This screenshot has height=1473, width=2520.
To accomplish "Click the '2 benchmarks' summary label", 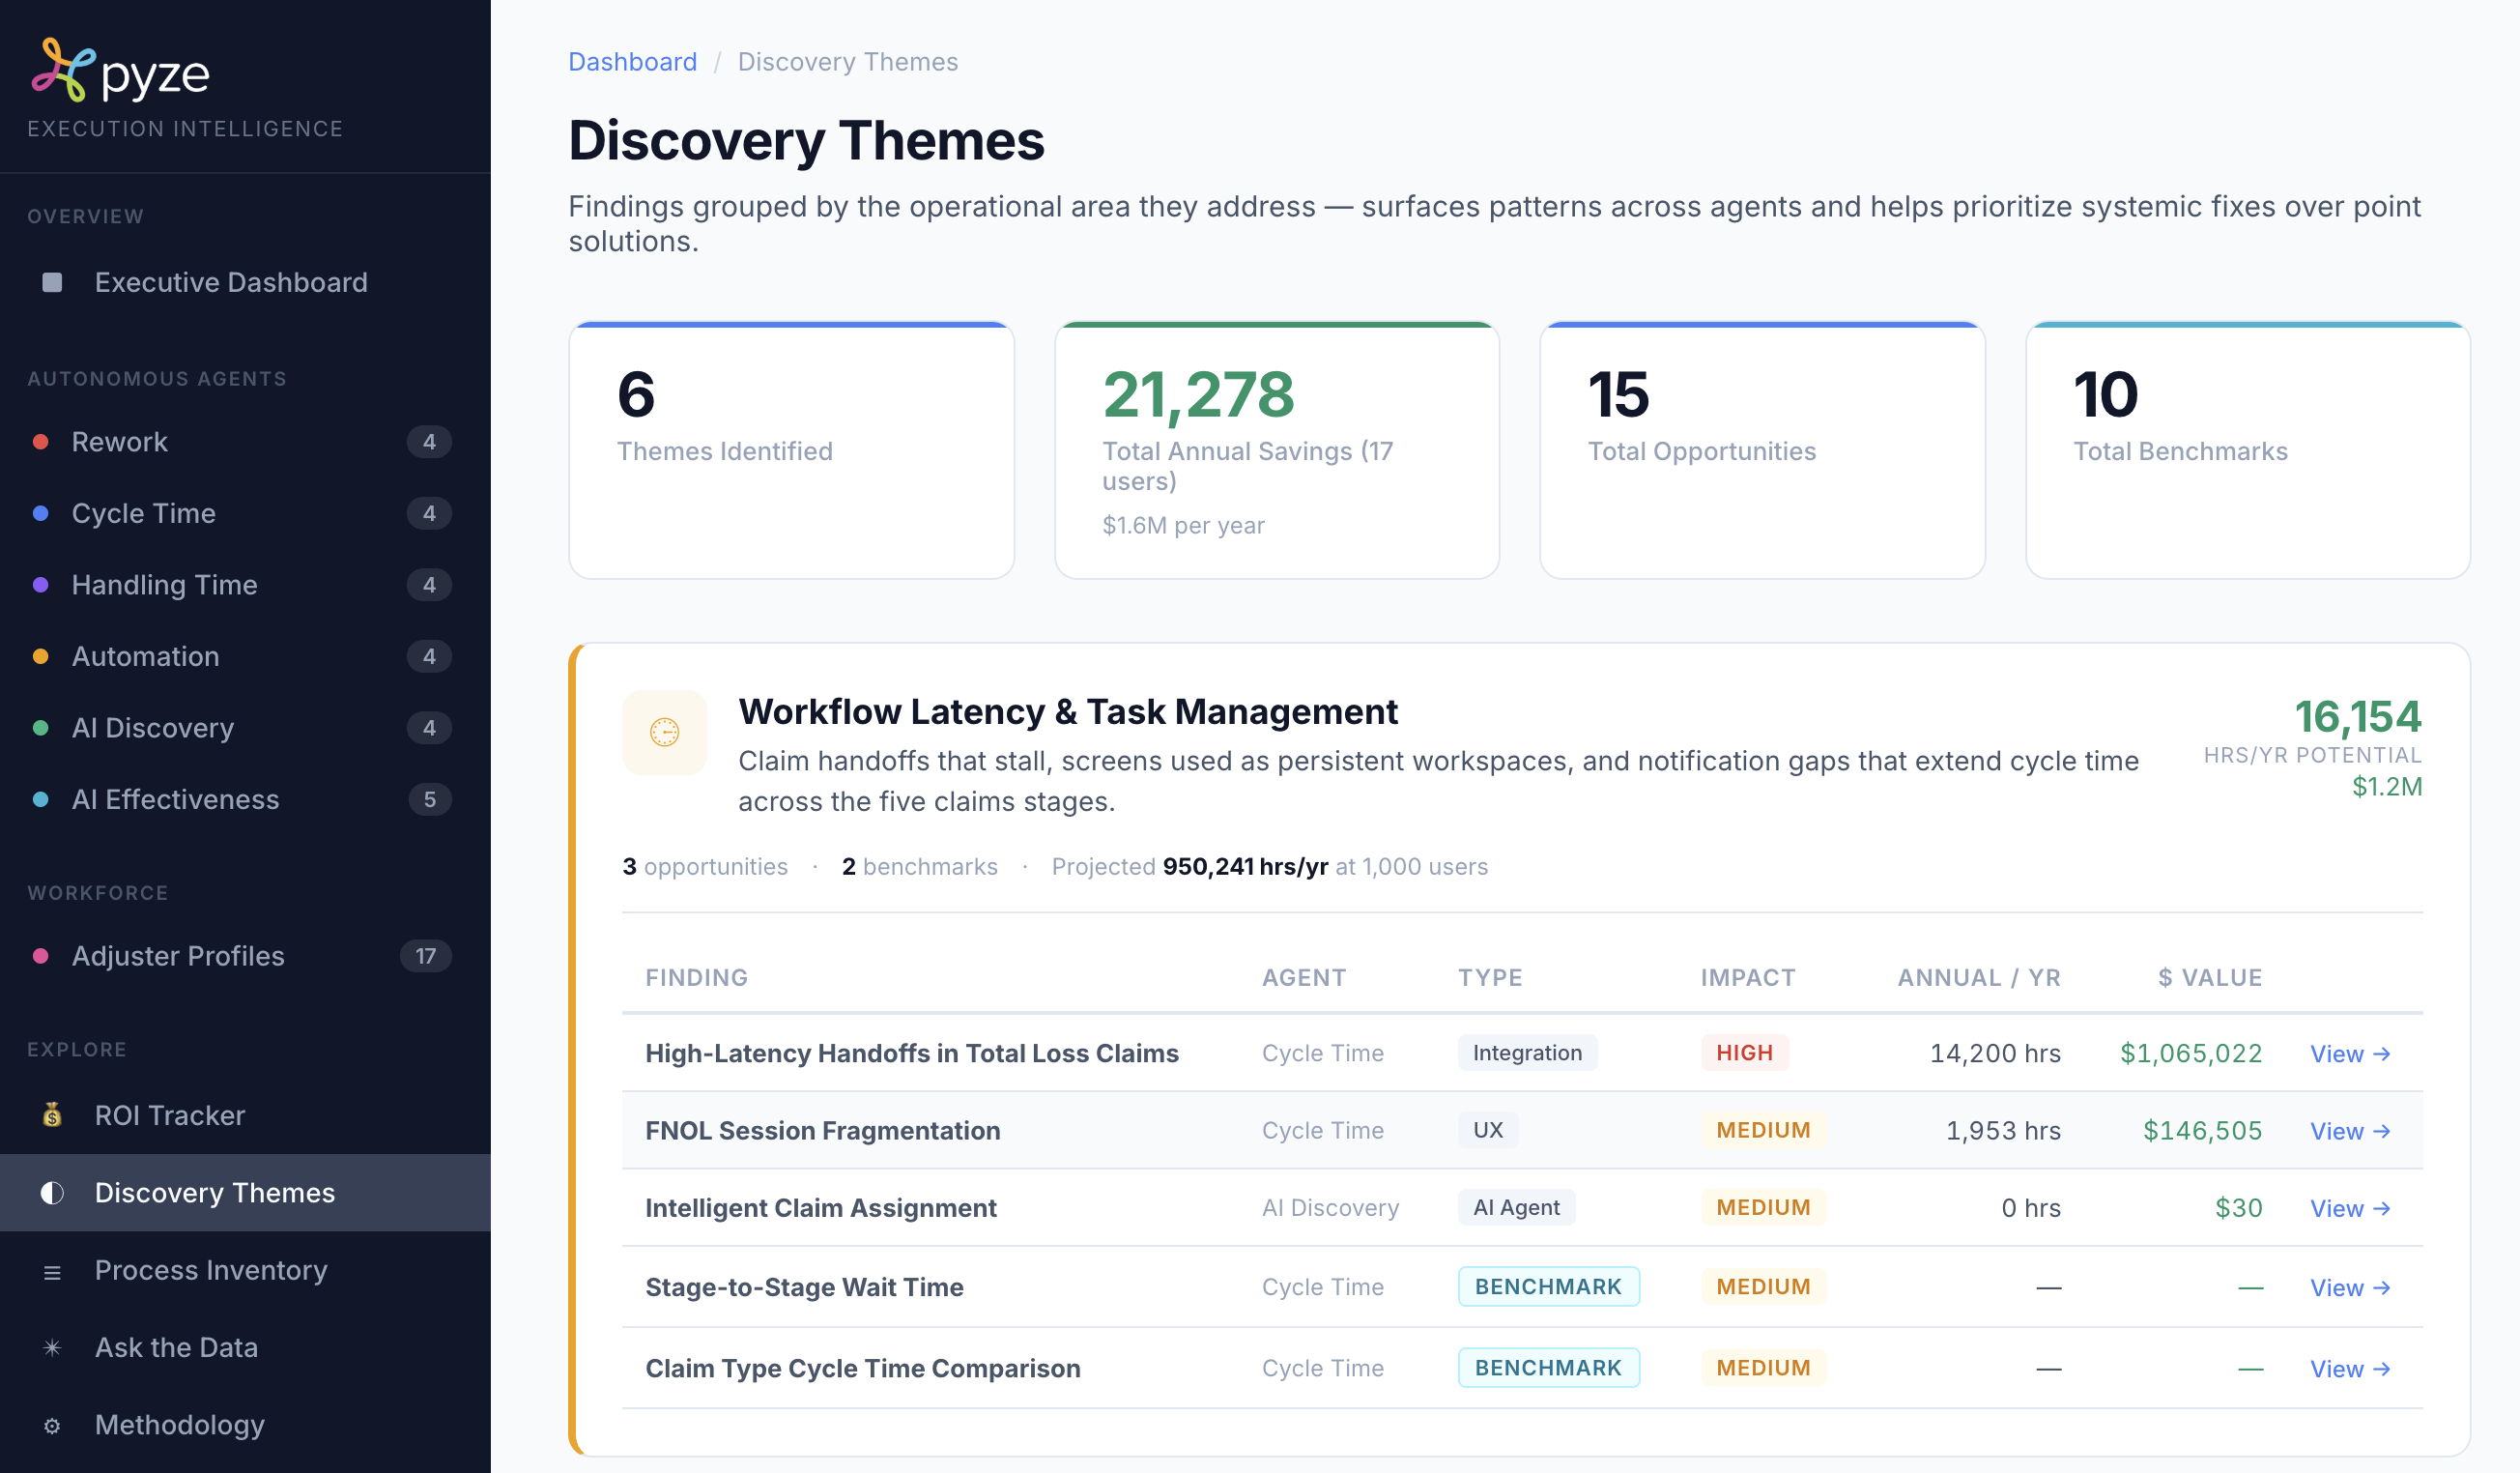I will coord(920,866).
